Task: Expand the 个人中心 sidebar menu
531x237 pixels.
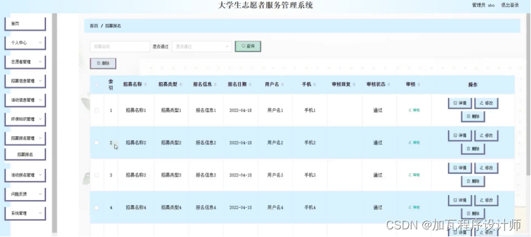Action: coord(25,43)
